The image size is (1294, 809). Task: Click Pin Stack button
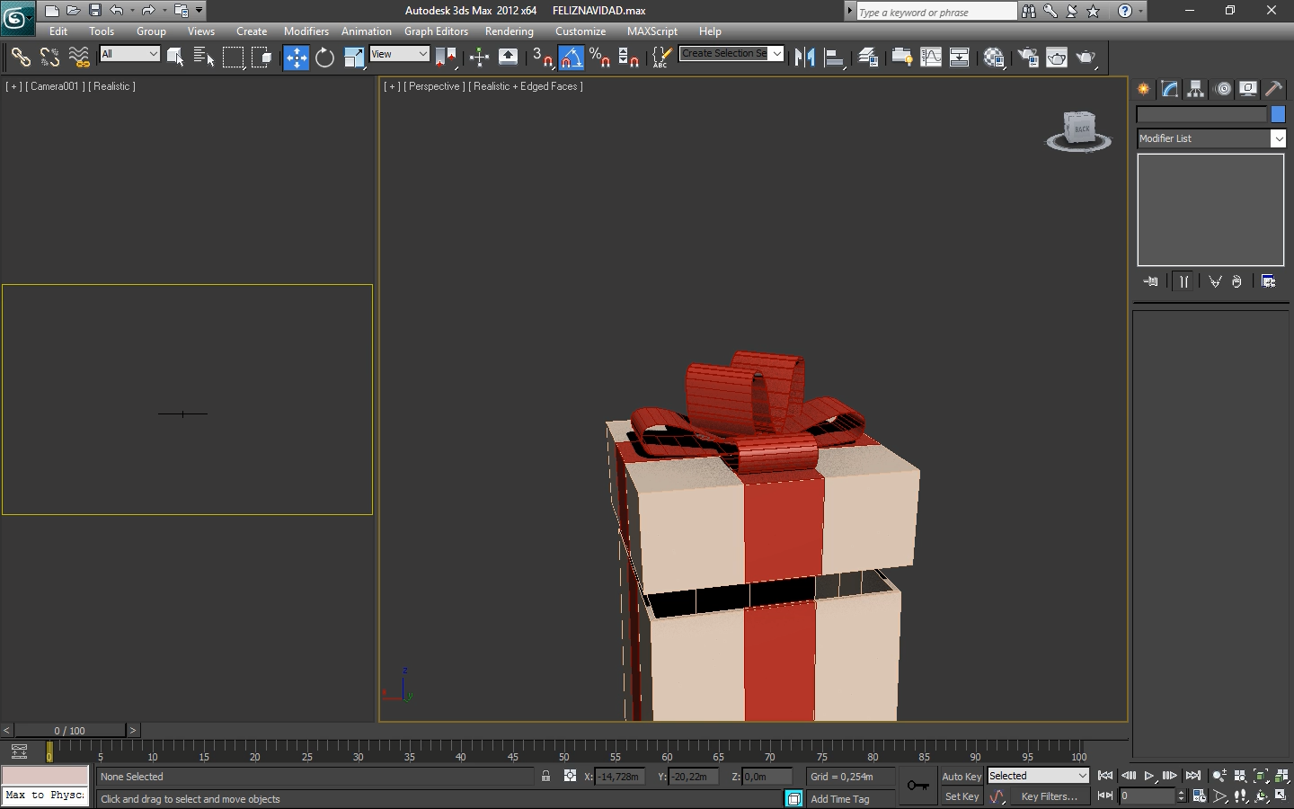coord(1151,281)
